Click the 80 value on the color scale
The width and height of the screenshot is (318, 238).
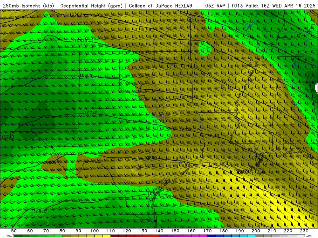62,231
